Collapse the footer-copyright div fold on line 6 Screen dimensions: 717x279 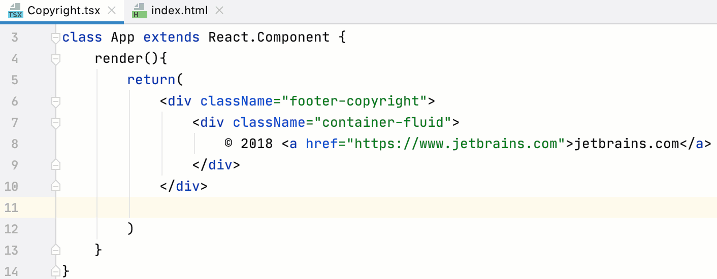[x=56, y=102]
